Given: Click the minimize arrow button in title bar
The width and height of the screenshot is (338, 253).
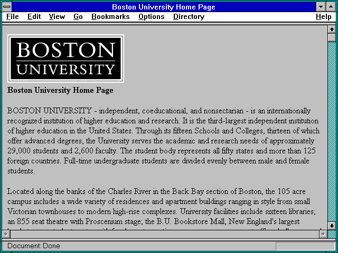Looking at the screenshot, I should tap(321, 7).
